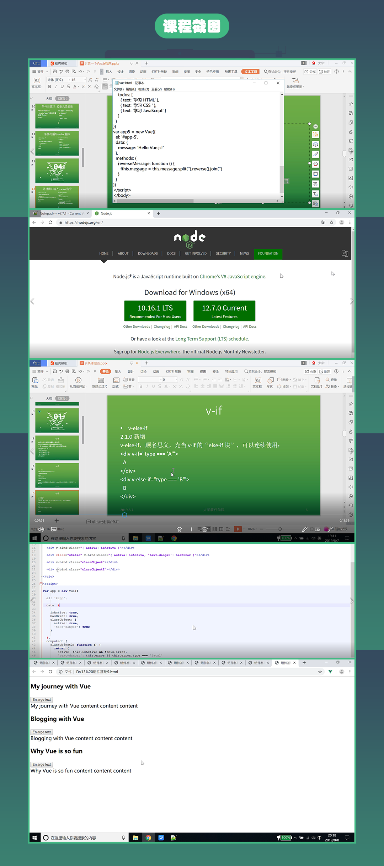Open the FOUNDATION nav item on nodejs.org
384x866 pixels.
tap(268, 254)
